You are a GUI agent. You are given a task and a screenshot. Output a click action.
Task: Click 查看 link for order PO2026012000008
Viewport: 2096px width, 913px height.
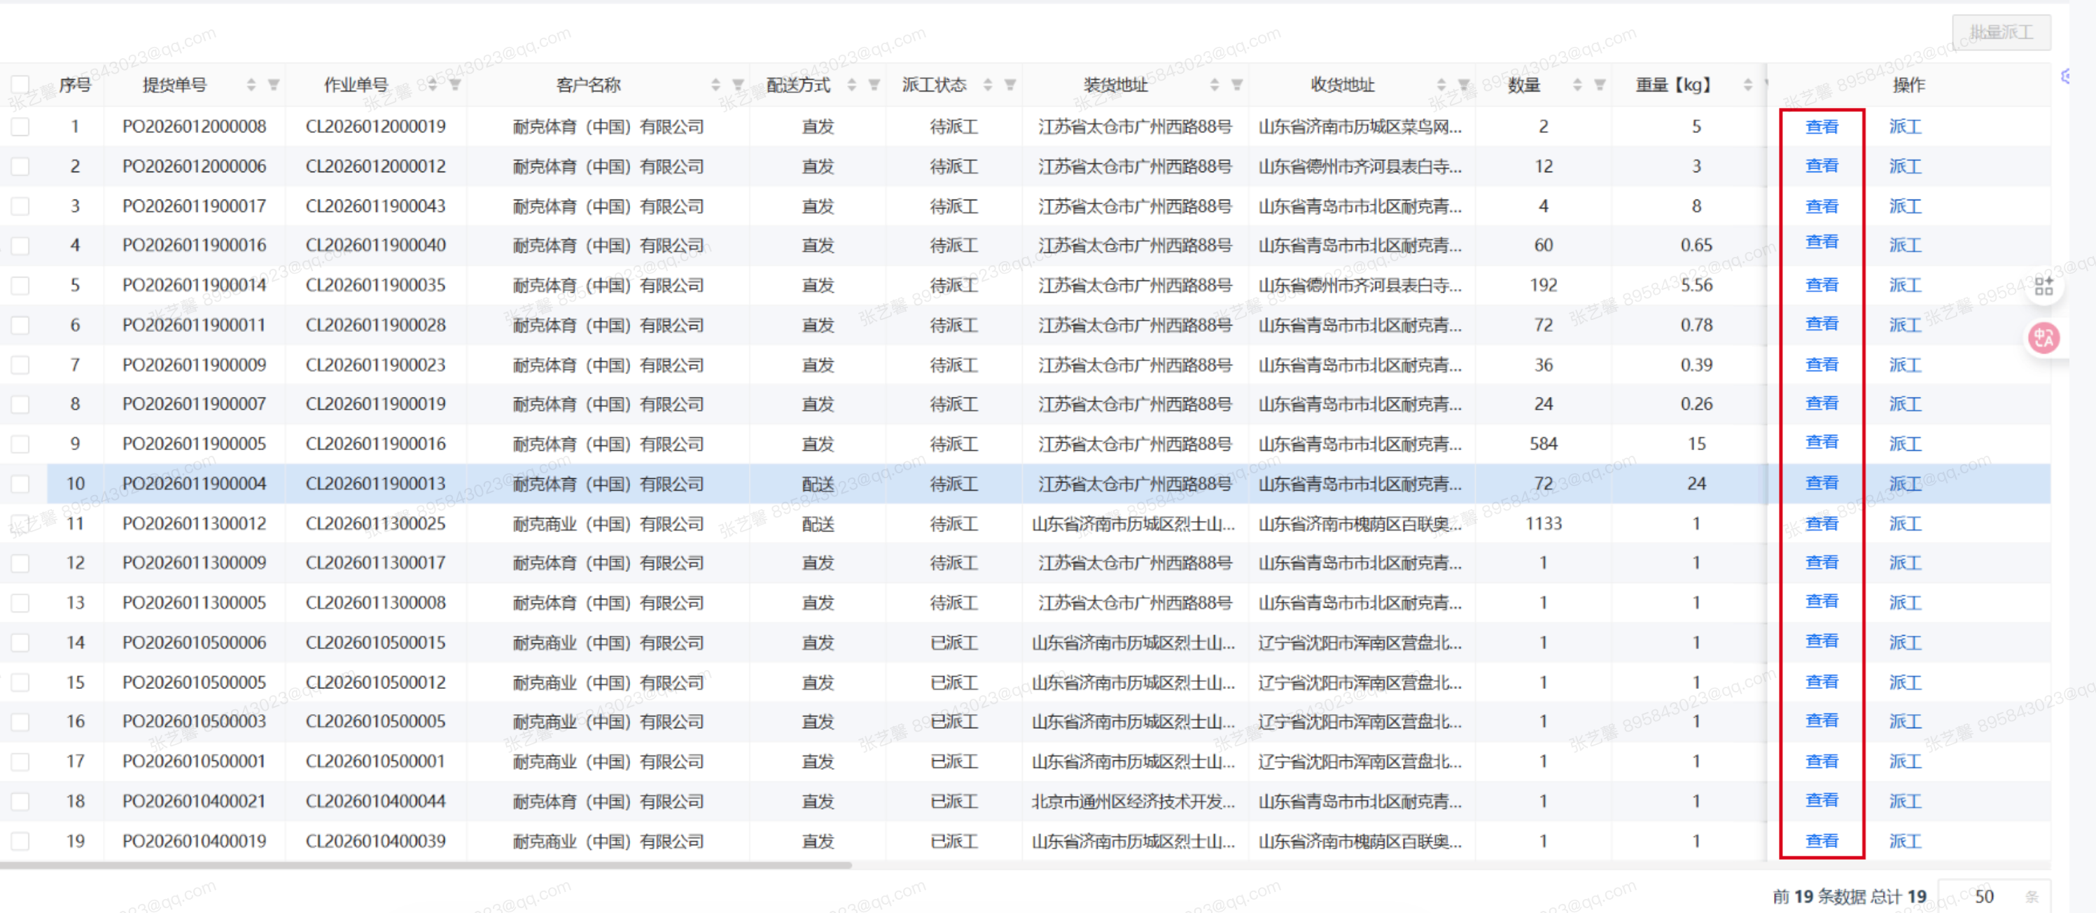point(1822,127)
